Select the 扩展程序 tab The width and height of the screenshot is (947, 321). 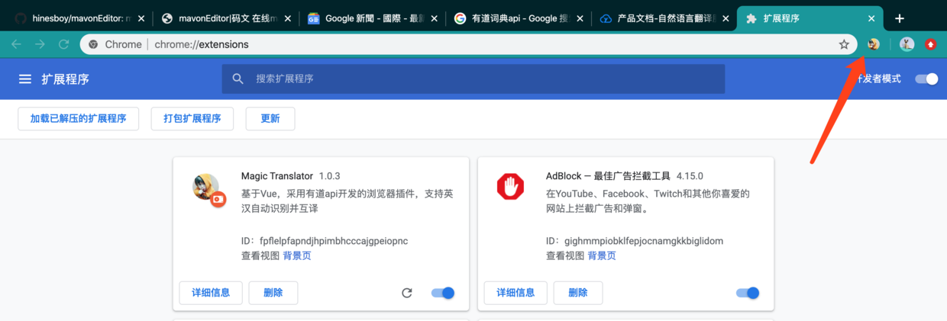810,18
